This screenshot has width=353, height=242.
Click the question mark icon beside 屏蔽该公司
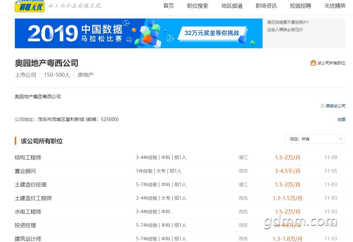pos(322,106)
